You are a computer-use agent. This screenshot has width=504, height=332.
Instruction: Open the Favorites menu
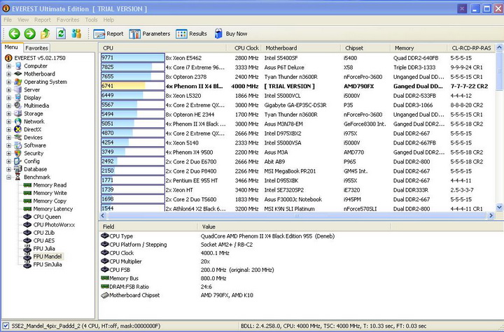pyautogui.click(x=68, y=20)
